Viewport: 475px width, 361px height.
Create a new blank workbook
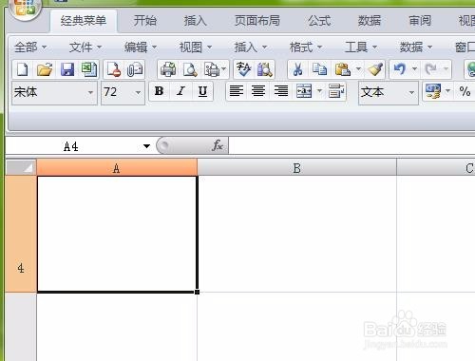tap(22, 69)
